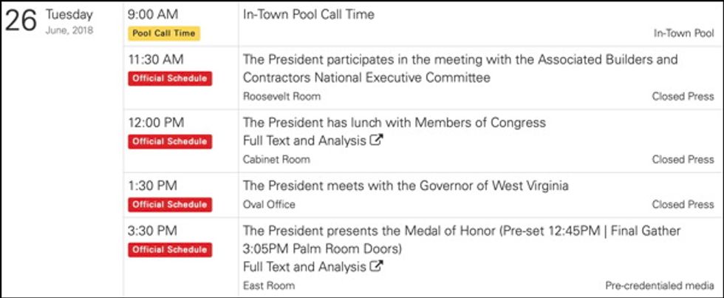724x298 pixels.
Task: Click external link icon under Medal of Honor event
Action: pos(376,267)
